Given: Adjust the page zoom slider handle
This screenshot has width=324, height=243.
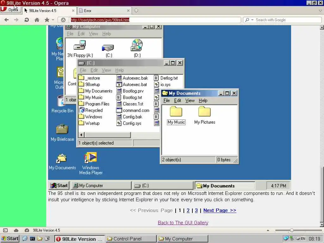Looking at the screenshot, I should [x=291, y=230].
